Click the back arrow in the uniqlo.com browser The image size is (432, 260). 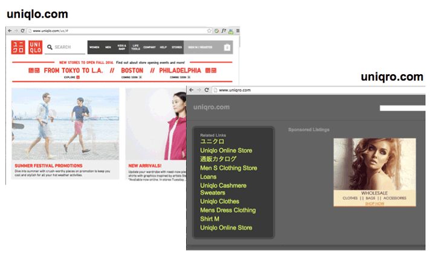(x=10, y=31)
